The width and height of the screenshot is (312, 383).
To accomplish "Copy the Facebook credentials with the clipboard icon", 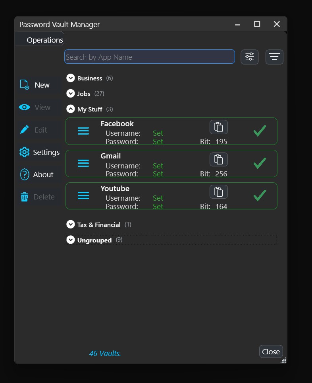I will tap(219, 127).
